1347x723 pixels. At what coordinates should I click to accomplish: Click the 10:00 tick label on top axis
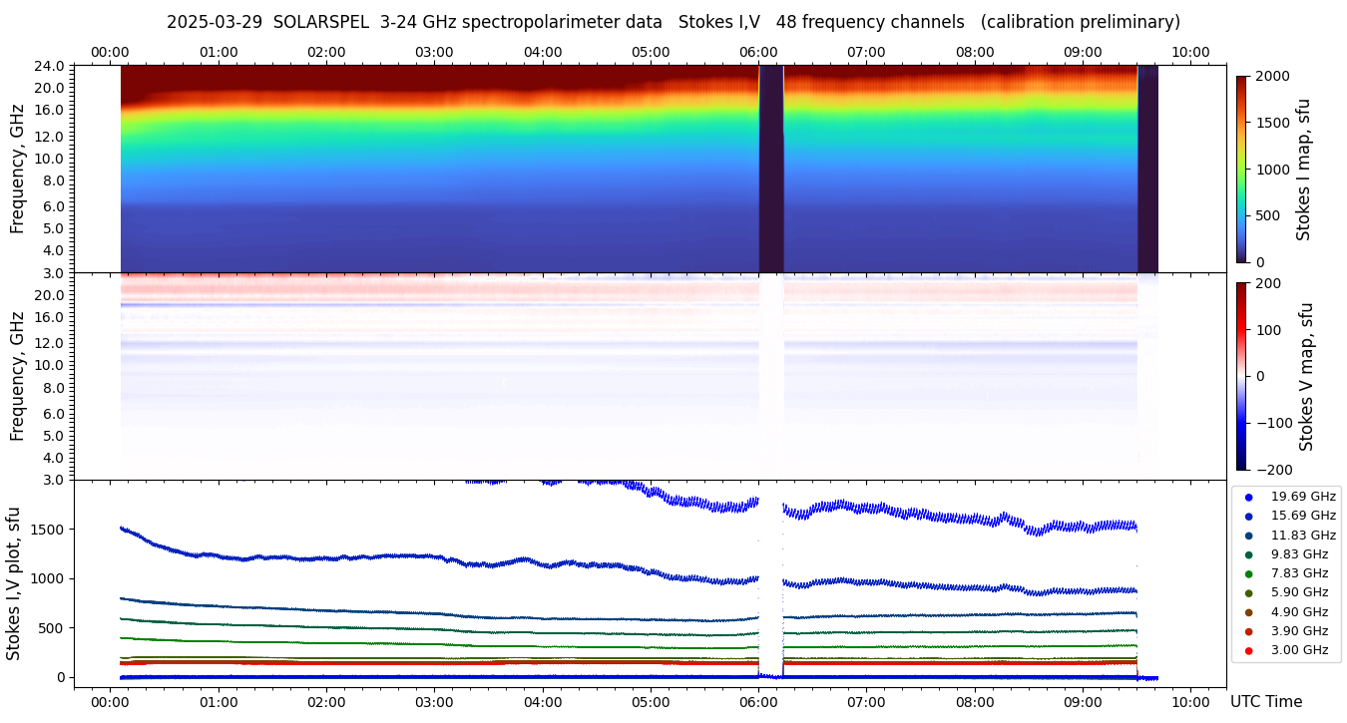coord(1190,52)
